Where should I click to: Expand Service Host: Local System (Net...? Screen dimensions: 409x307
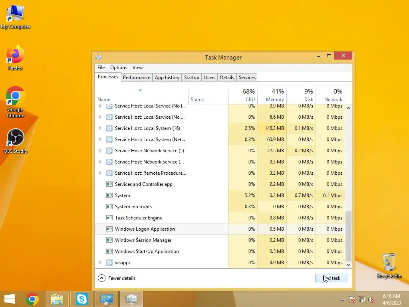(x=100, y=140)
